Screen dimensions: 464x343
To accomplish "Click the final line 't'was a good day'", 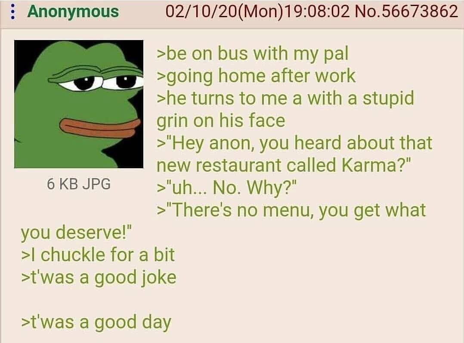I will point(96,322).
